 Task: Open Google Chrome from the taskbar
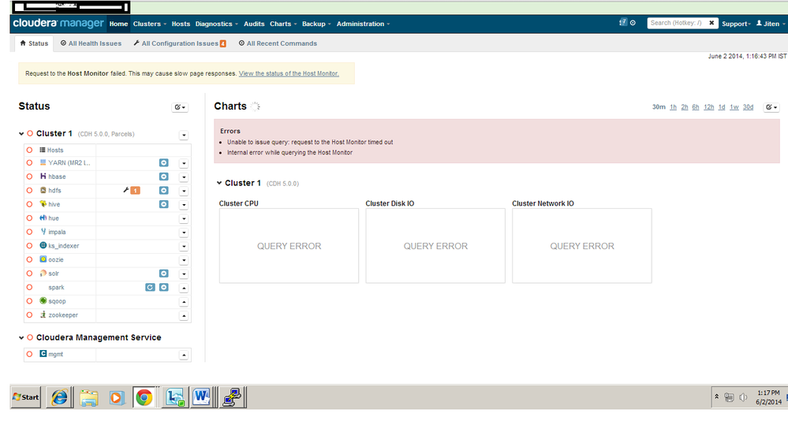(144, 397)
